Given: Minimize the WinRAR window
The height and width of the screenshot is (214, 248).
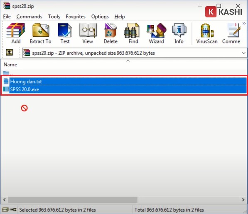Looking at the screenshot, I should click(x=200, y=6).
